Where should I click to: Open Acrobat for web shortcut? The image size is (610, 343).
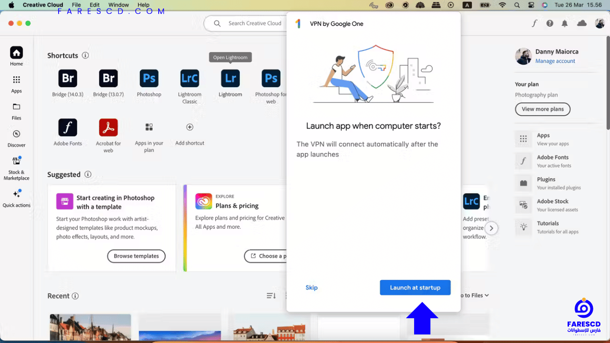click(109, 127)
